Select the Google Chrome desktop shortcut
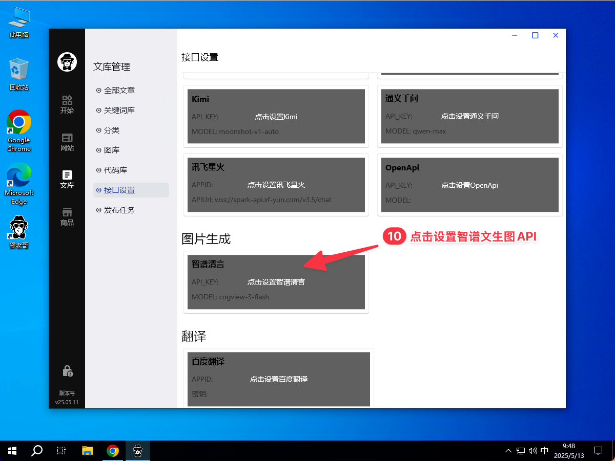 pos(19,131)
